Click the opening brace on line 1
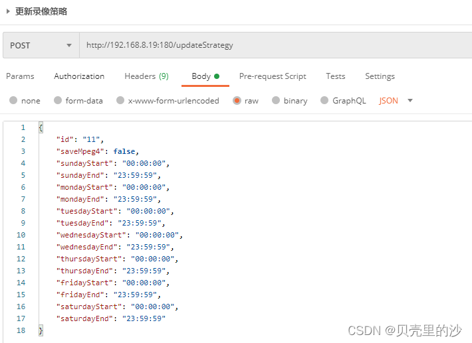The width and height of the screenshot is (472, 343). pos(41,127)
